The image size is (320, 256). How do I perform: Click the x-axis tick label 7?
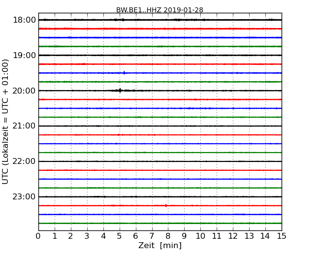click(152, 236)
